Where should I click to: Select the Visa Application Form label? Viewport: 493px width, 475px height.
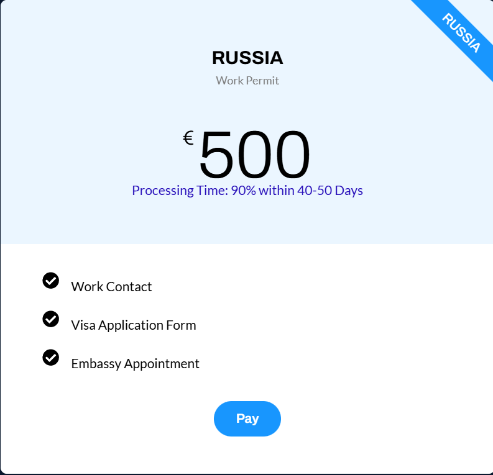(134, 325)
